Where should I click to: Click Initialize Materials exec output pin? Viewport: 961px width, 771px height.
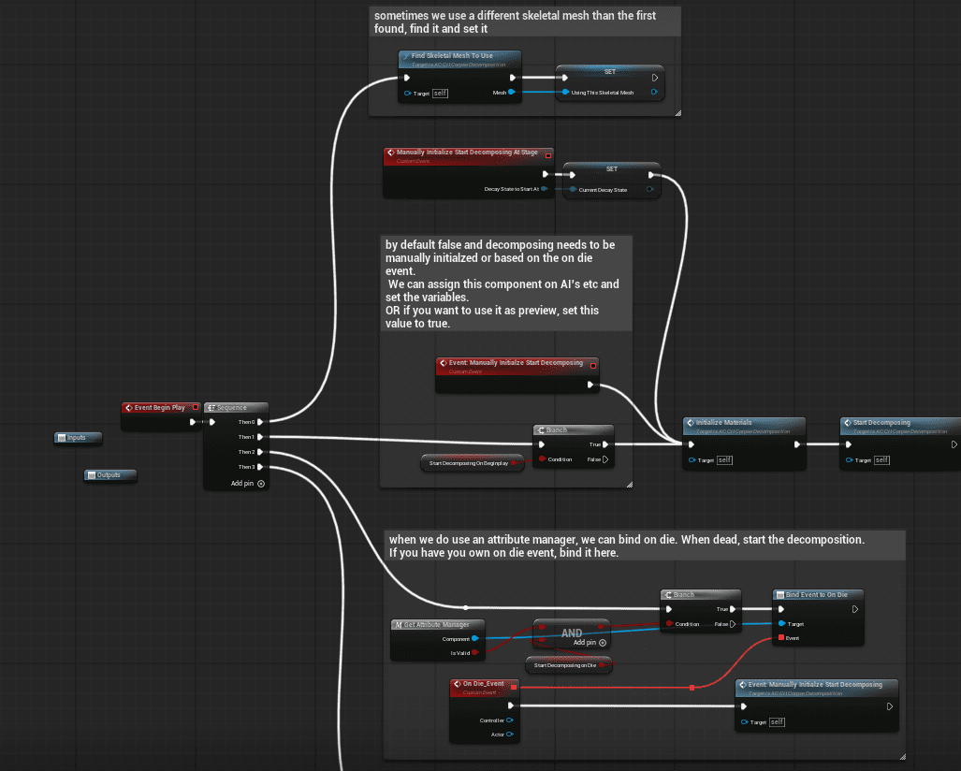796,444
